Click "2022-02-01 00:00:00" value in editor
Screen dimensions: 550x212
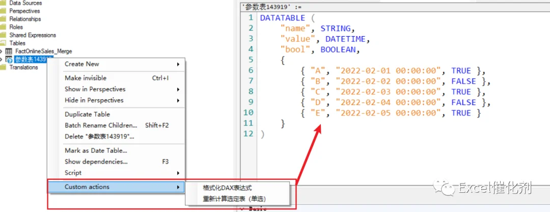point(388,70)
